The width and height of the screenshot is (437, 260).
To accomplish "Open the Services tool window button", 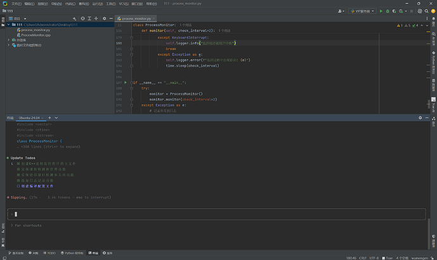I will click(x=107, y=253).
